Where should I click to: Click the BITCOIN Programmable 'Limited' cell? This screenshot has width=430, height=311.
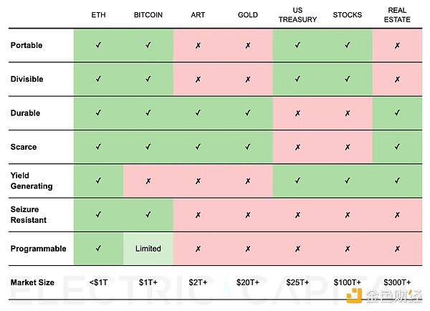[148, 249]
